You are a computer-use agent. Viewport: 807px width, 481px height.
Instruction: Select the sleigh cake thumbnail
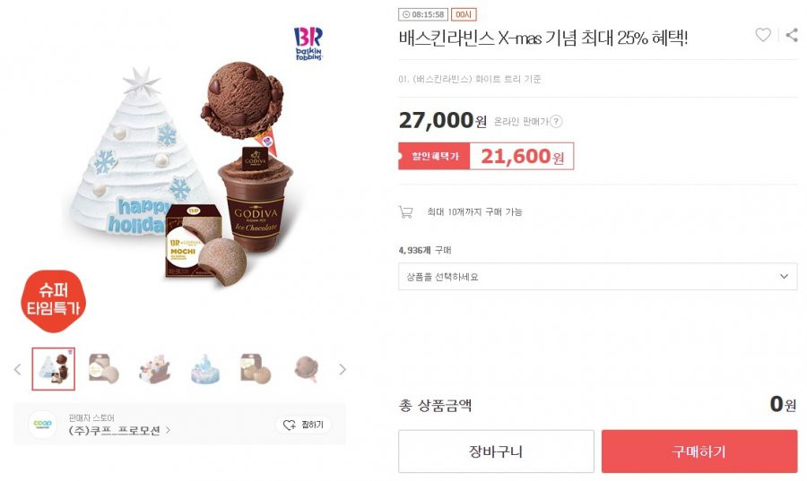click(x=154, y=369)
